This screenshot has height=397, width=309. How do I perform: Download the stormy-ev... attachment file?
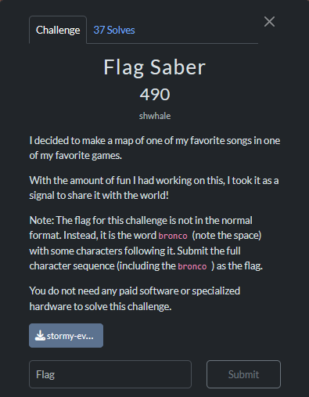tap(66, 335)
